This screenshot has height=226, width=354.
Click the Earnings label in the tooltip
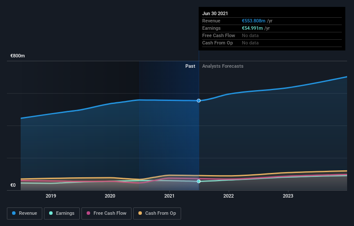click(x=211, y=28)
